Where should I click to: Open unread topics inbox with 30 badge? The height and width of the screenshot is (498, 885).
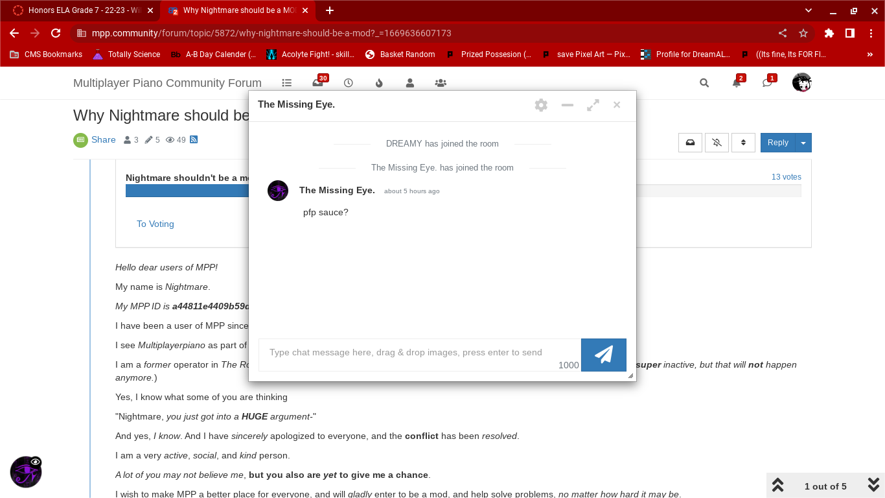pos(319,82)
